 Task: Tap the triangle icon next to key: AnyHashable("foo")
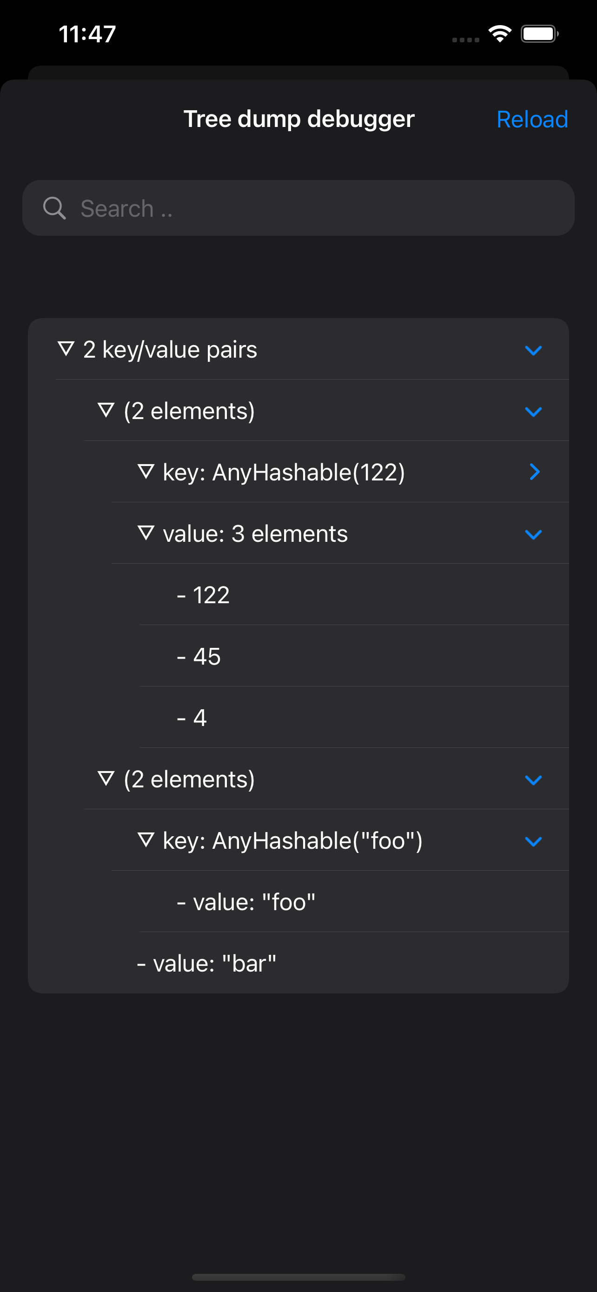(x=146, y=839)
